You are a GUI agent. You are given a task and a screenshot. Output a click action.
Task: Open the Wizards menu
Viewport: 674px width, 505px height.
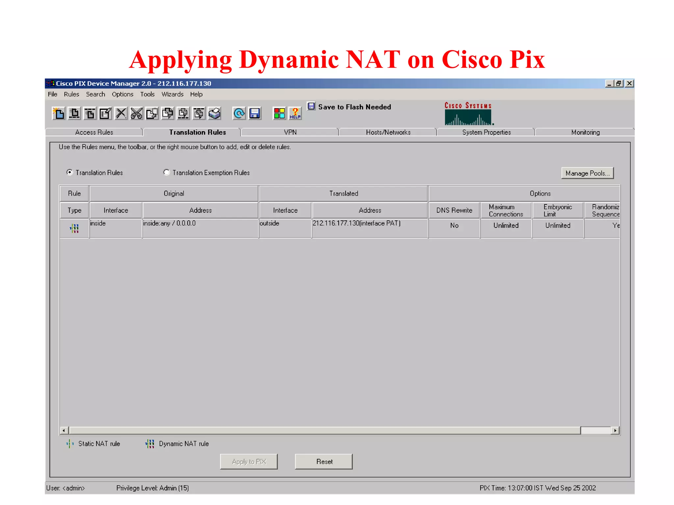pyautogui.click(x=172, y=94)
